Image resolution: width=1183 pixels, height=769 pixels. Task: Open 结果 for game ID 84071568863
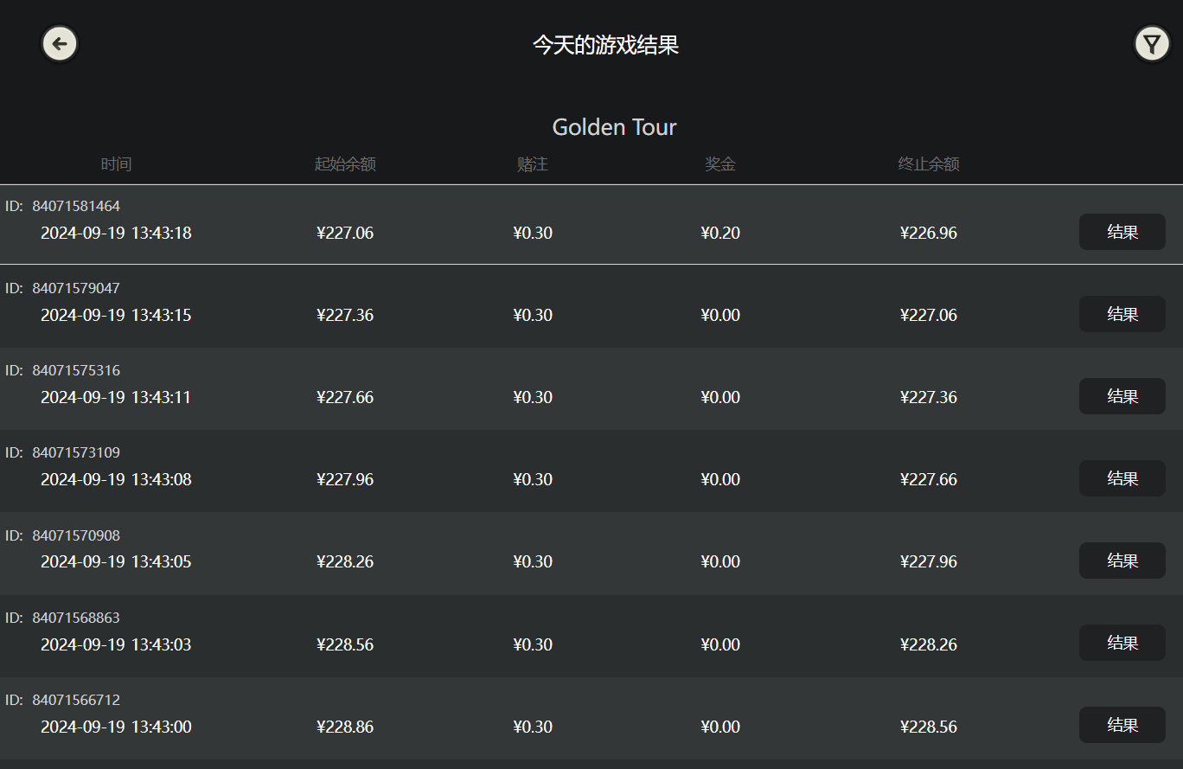[1122, 643]
